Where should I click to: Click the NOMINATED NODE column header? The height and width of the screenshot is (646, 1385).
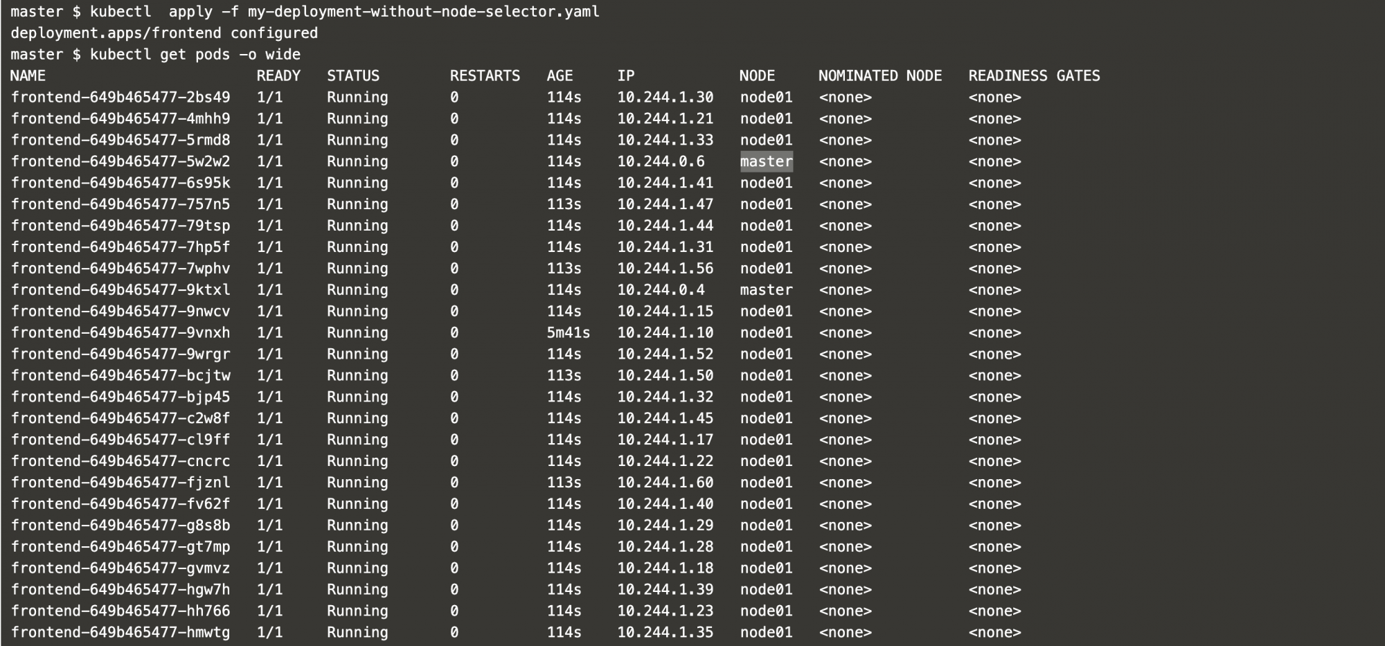[880, 76]
